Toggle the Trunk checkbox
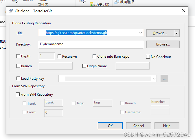The width and height of the screenshot is (195, 140). [24, 103]
